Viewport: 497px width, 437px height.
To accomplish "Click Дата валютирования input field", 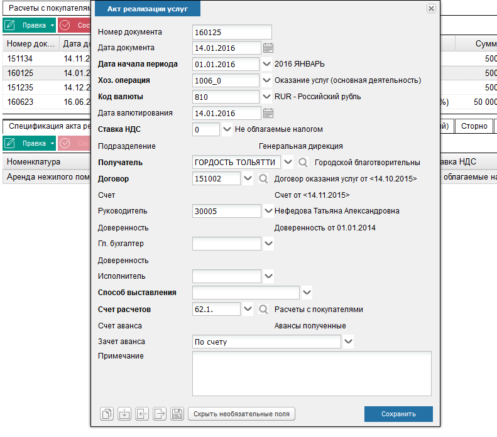I will [227, 113].
